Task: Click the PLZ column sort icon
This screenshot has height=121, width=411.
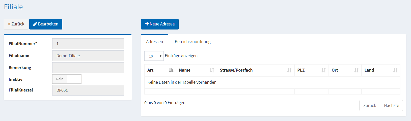Action: pyautogui.click(x=324, y=70)
